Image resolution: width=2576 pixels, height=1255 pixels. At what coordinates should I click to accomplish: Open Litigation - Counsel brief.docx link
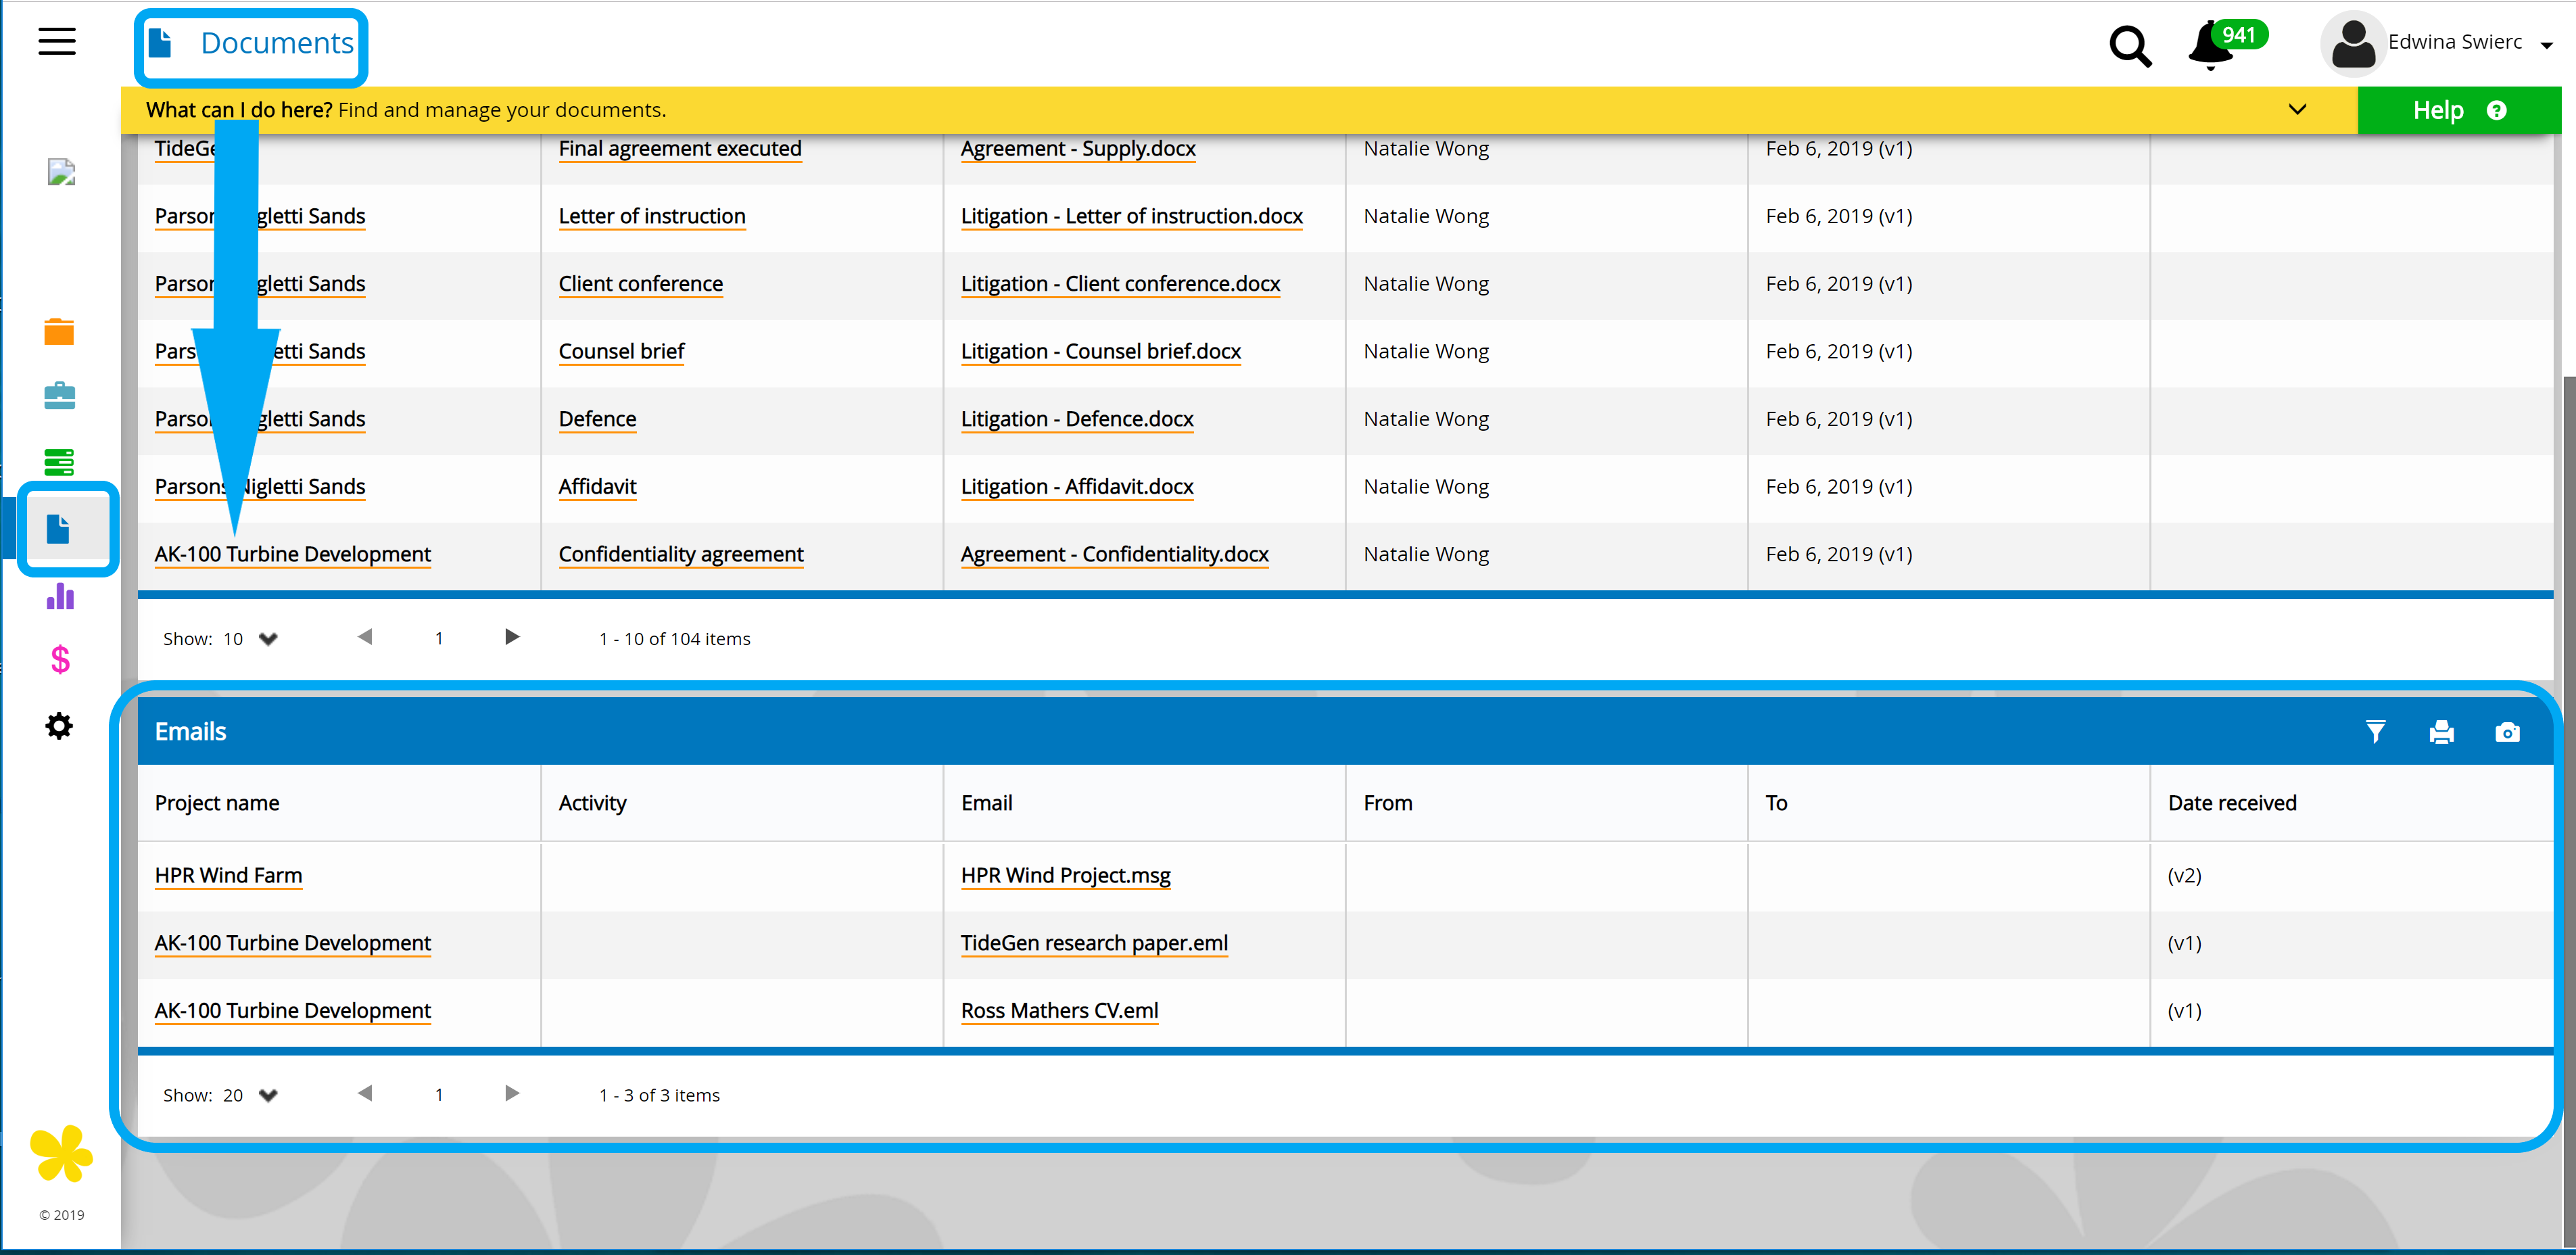tap(1100, 352)
